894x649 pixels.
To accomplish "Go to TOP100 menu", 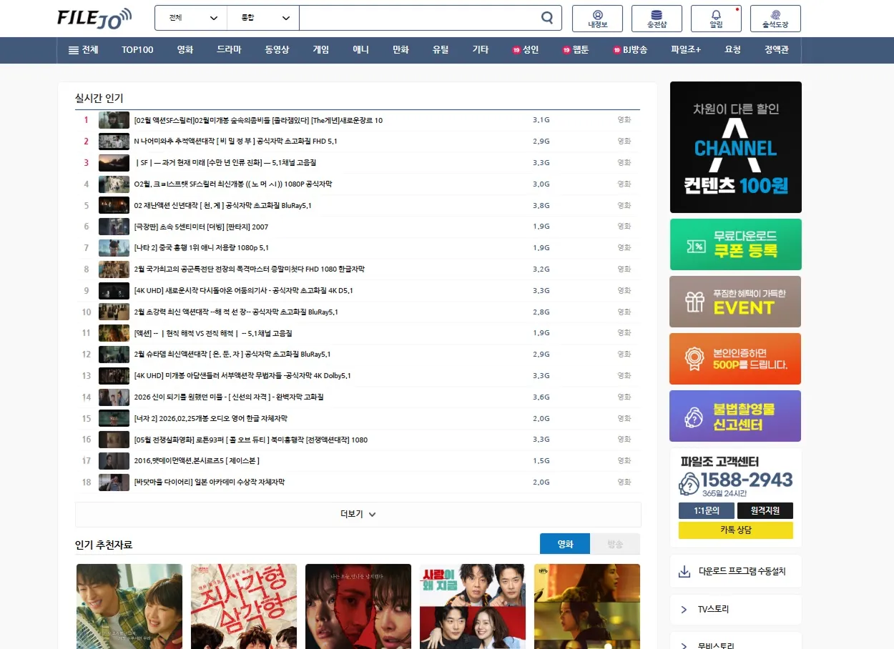I will [x=137, y=50].
